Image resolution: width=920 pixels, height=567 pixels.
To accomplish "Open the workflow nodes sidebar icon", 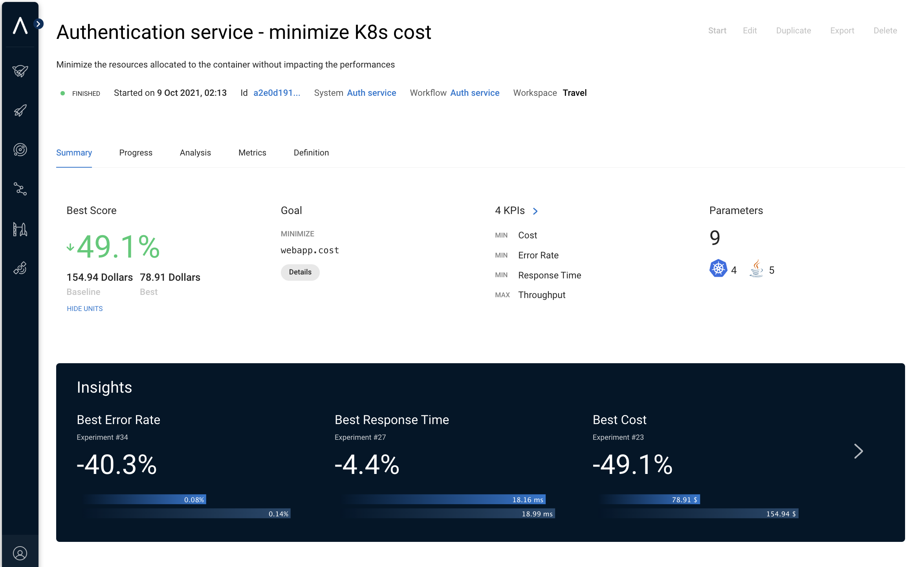I will [20, 189].
